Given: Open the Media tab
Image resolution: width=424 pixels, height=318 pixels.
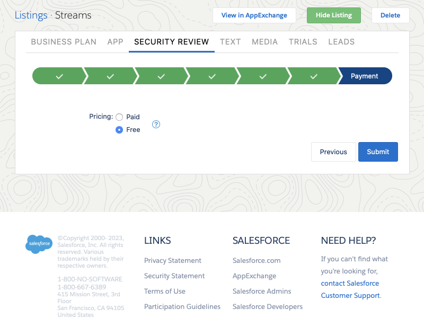Looking at the screenshot, I should coord(264,42).
